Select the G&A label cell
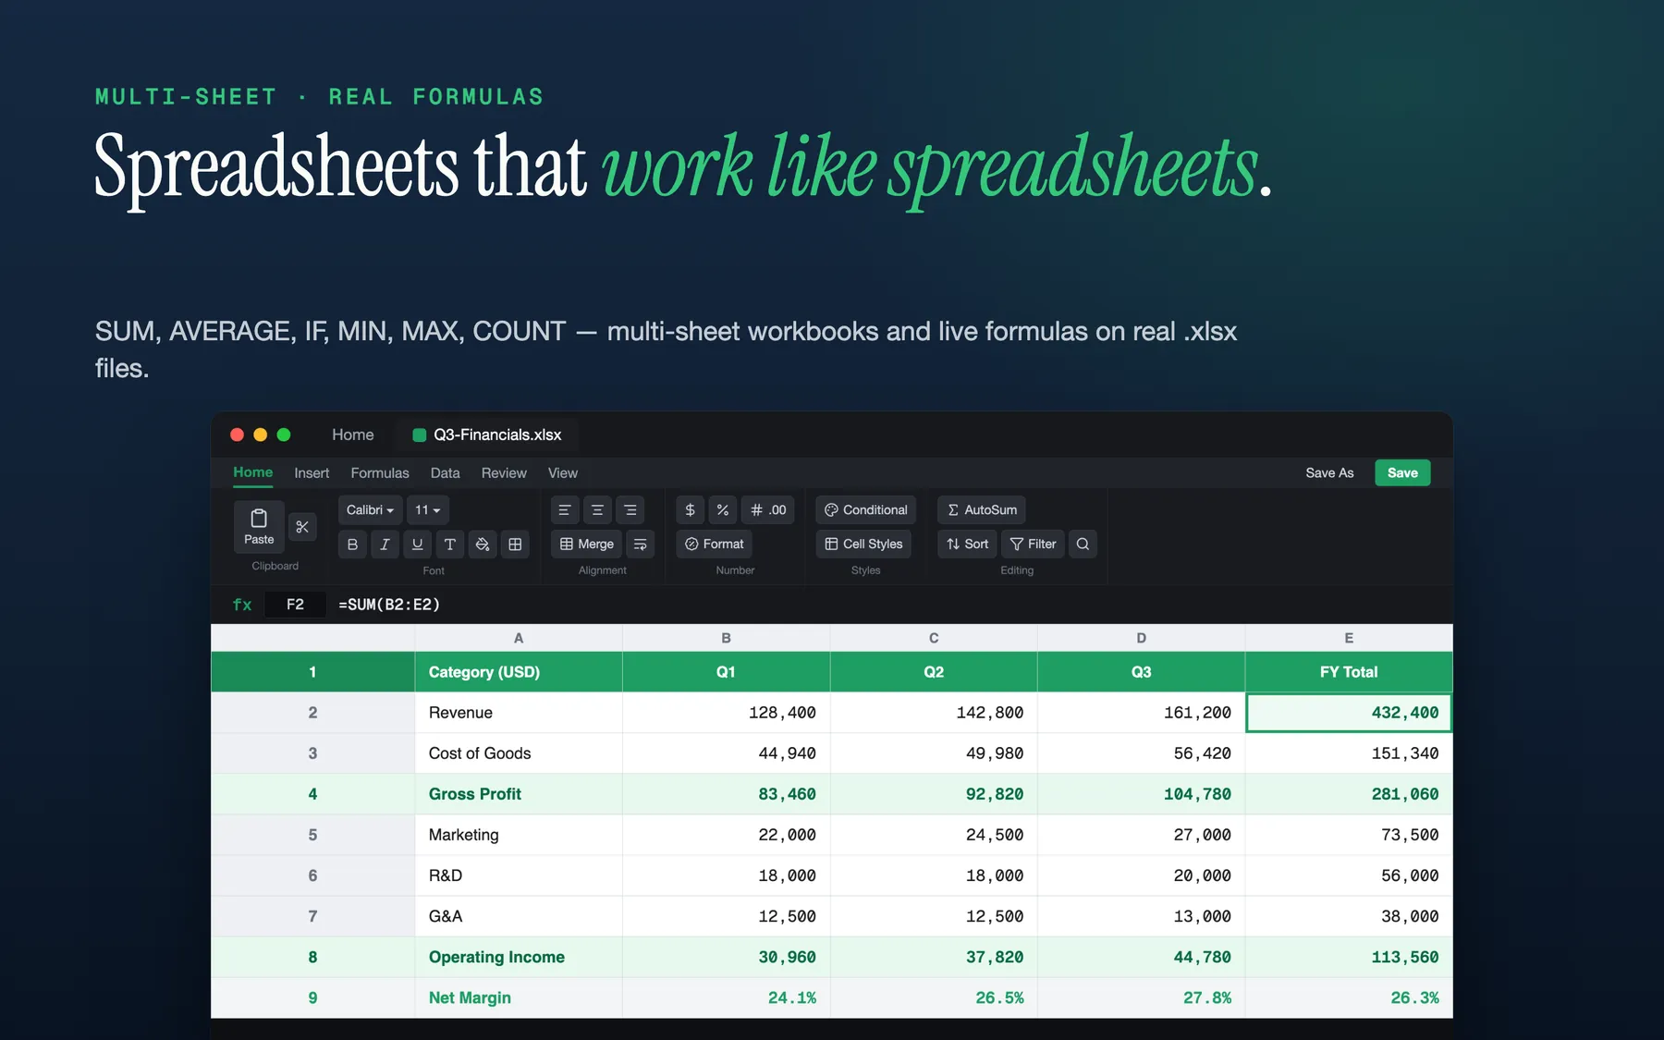Screen dimensions: 1664x1040 519,916
